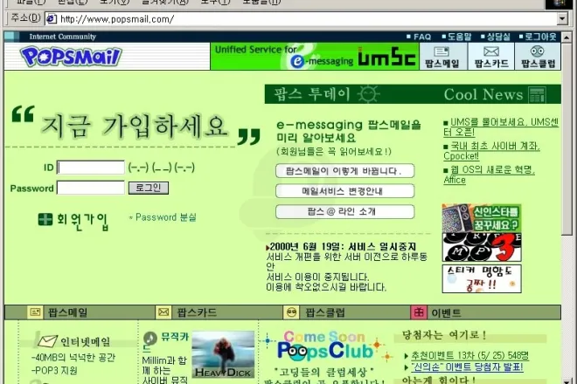Click 팝스 @ 라인 소개 button
Screen dimensions: 577x384
tap(344, 212)
